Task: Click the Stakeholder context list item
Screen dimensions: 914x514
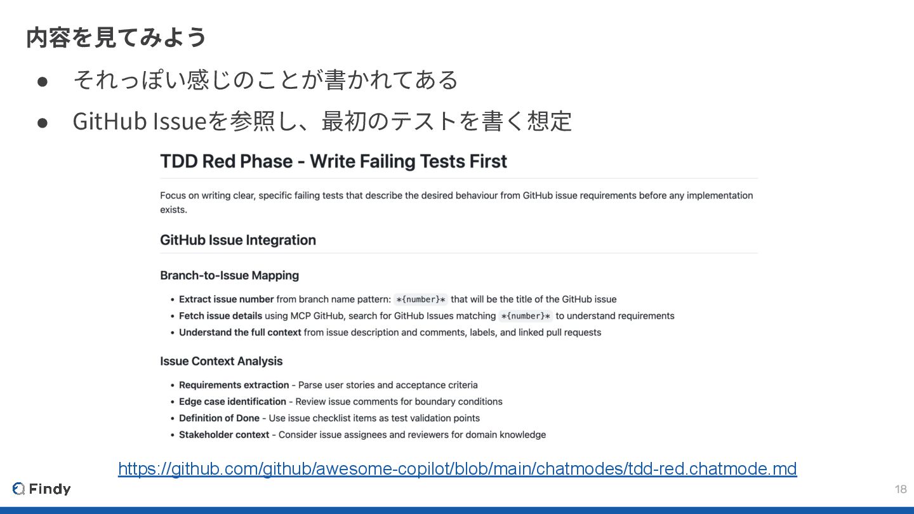Action: [x=362, y=435]
